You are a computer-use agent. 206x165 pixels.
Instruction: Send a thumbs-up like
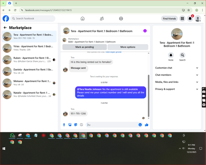click(147, 125)
